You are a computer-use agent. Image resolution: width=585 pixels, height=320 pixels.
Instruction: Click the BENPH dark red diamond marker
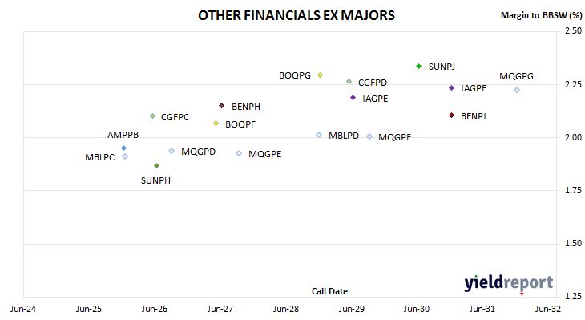pyautogui.click(x=222, y=106)
